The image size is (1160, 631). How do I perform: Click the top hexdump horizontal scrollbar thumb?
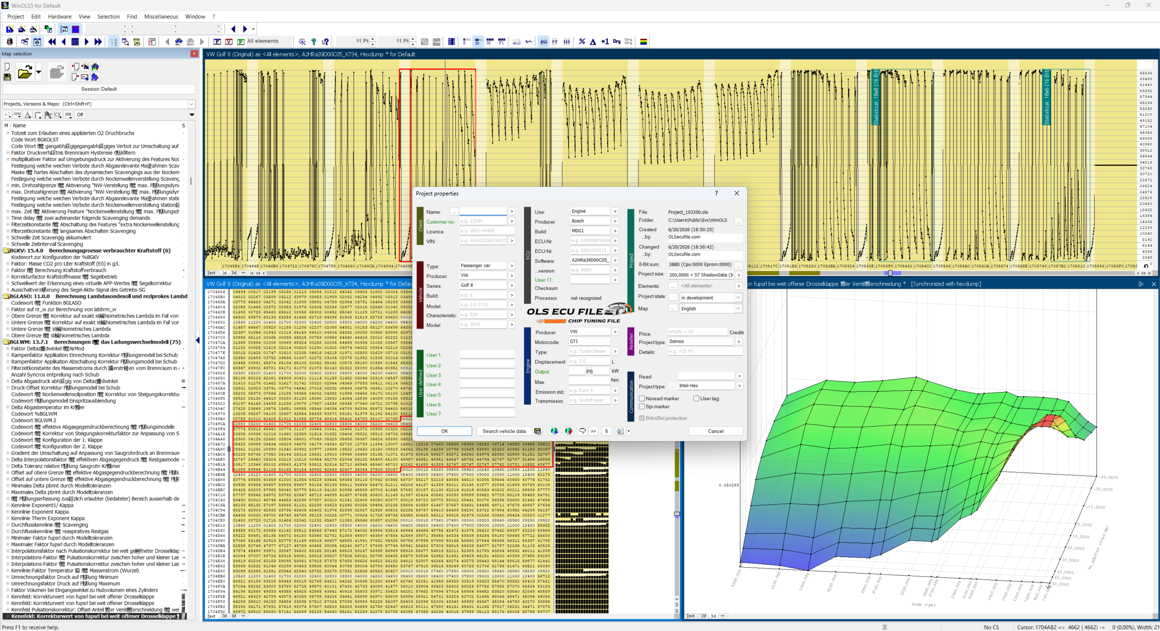tap(890, 273)
